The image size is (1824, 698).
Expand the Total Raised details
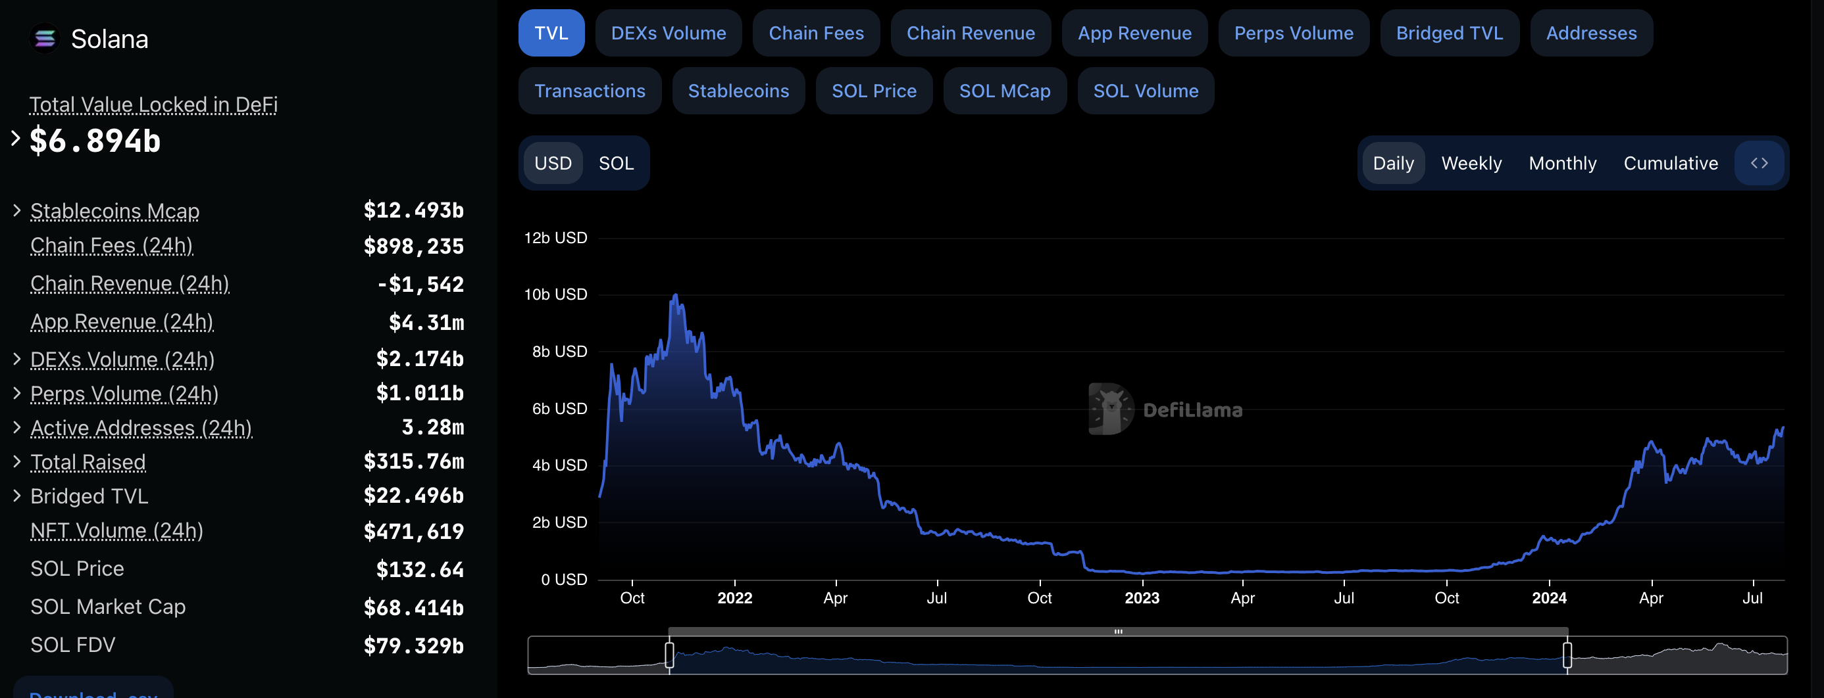pos(17,462)
